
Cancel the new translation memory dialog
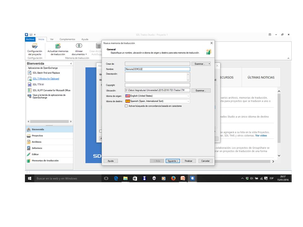click(x=205, y=161)
